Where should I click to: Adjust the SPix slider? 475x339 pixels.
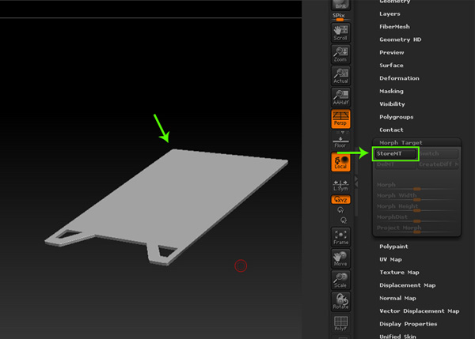(x=340, y=17)
